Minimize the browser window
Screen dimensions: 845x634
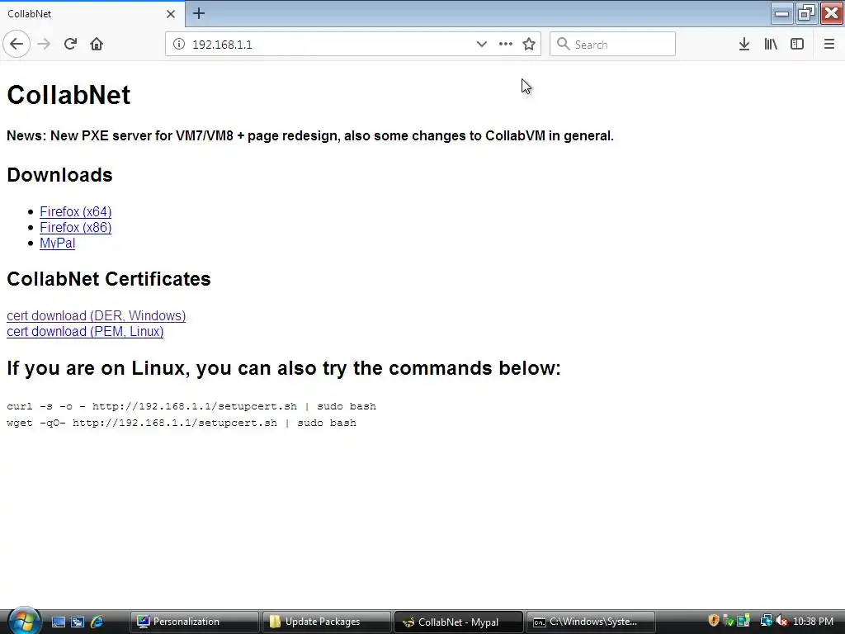pos(782,13)
